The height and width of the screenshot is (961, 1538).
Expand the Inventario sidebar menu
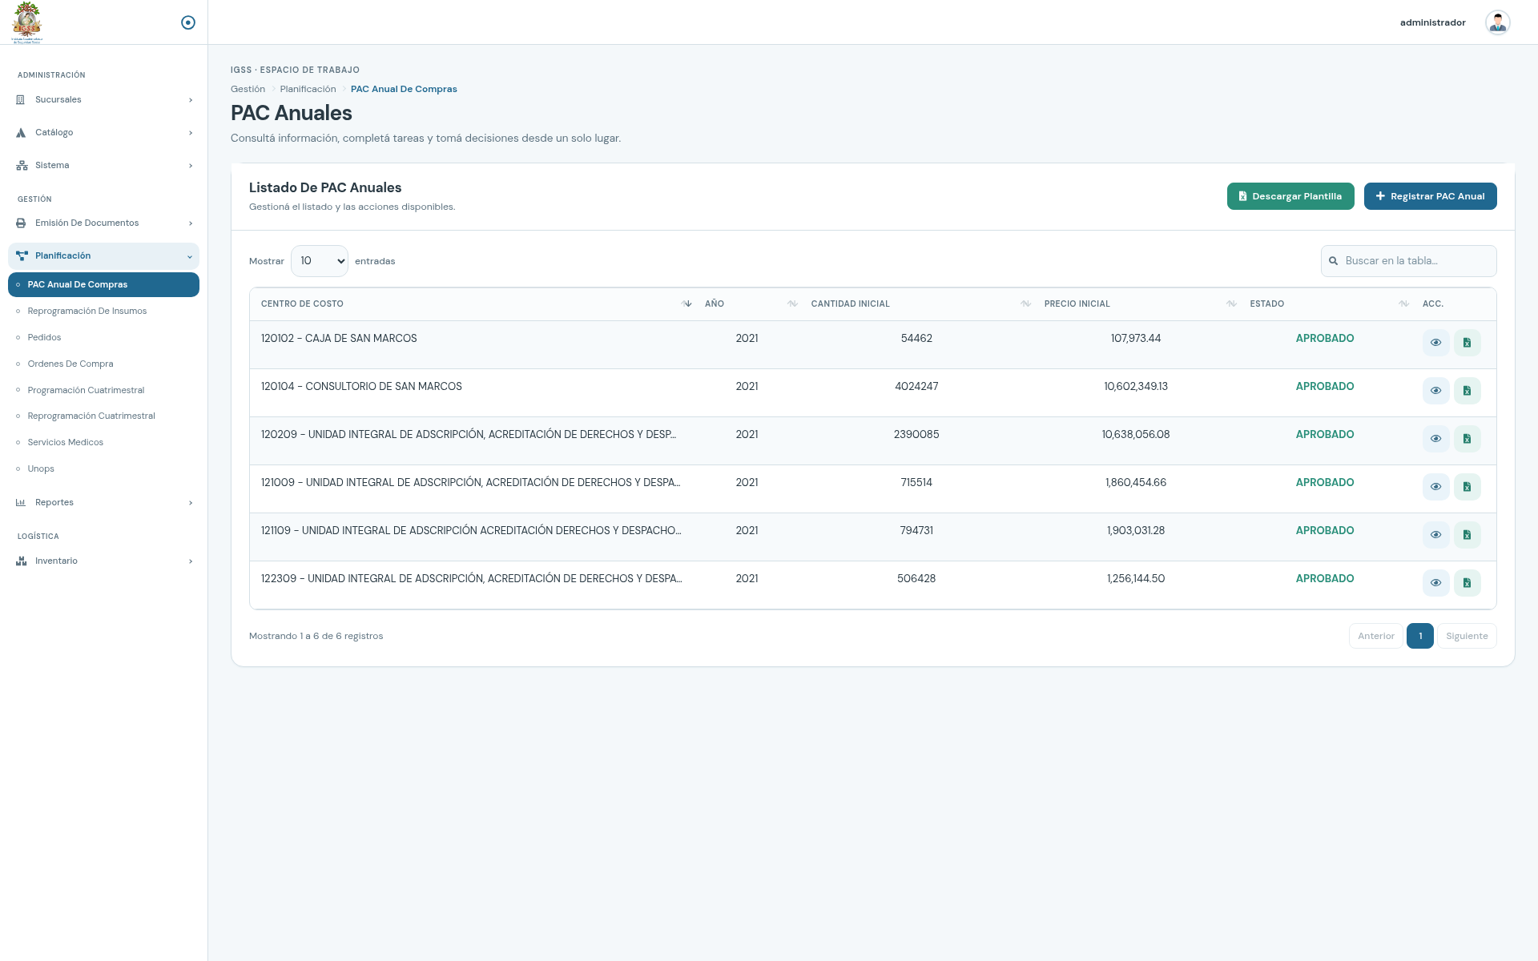(x=104, y=561)
